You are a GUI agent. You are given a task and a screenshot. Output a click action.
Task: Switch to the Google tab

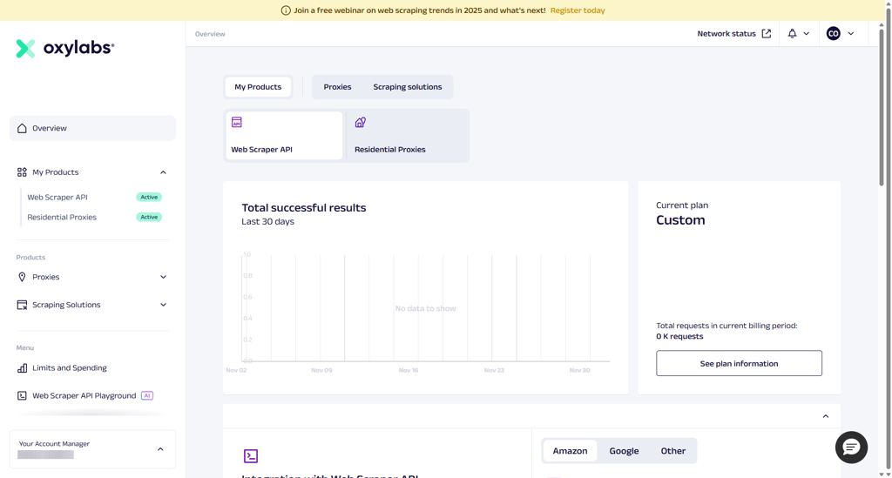624,451
